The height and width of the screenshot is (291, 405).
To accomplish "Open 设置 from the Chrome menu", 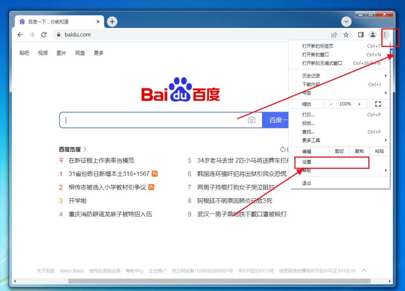I will coord(339,162).
